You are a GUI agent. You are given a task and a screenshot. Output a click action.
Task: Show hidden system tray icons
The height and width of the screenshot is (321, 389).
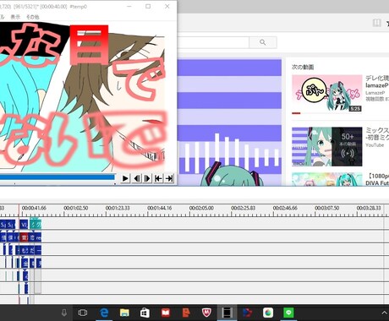tap(384, 313)
